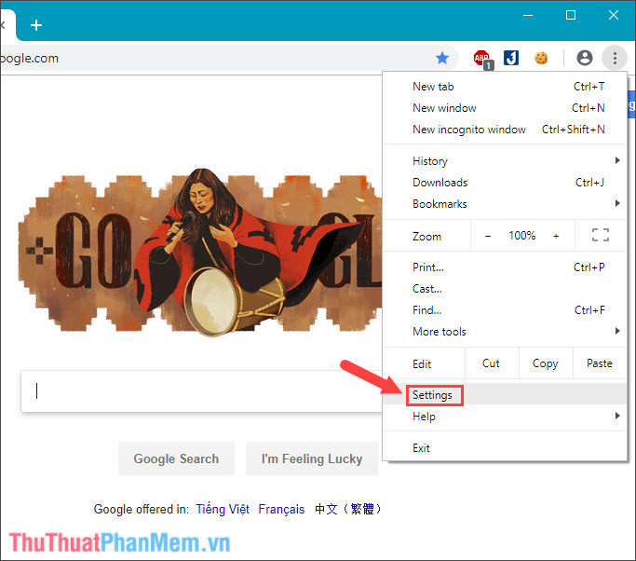Click Cut in the Edit row

tap(492, 363)
